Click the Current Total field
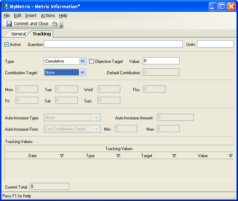Image resolution: width=238 pixels, height=201 pixels. pos(49,186)
